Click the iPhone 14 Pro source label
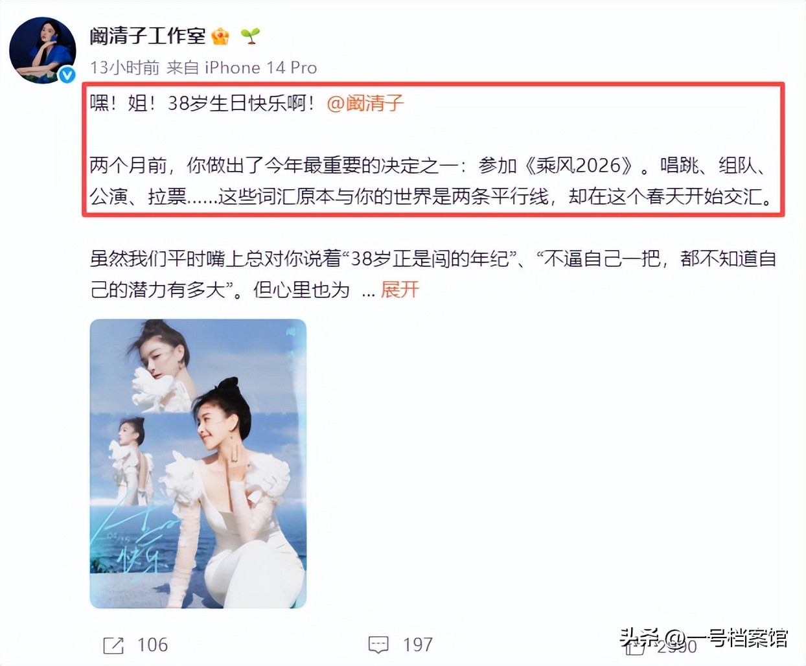This screenshot has width=806, height=666. point(260,67)
